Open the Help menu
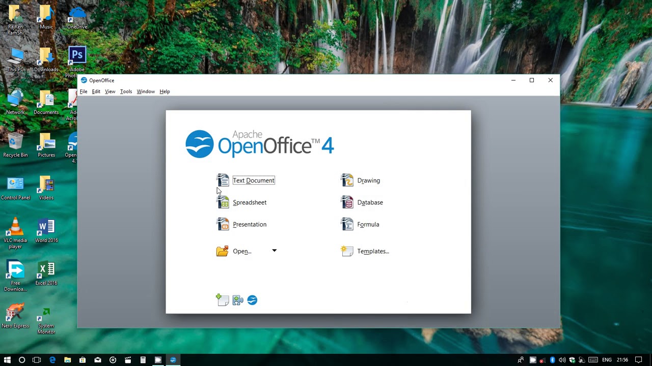The image size is (652, 366). 165,91
